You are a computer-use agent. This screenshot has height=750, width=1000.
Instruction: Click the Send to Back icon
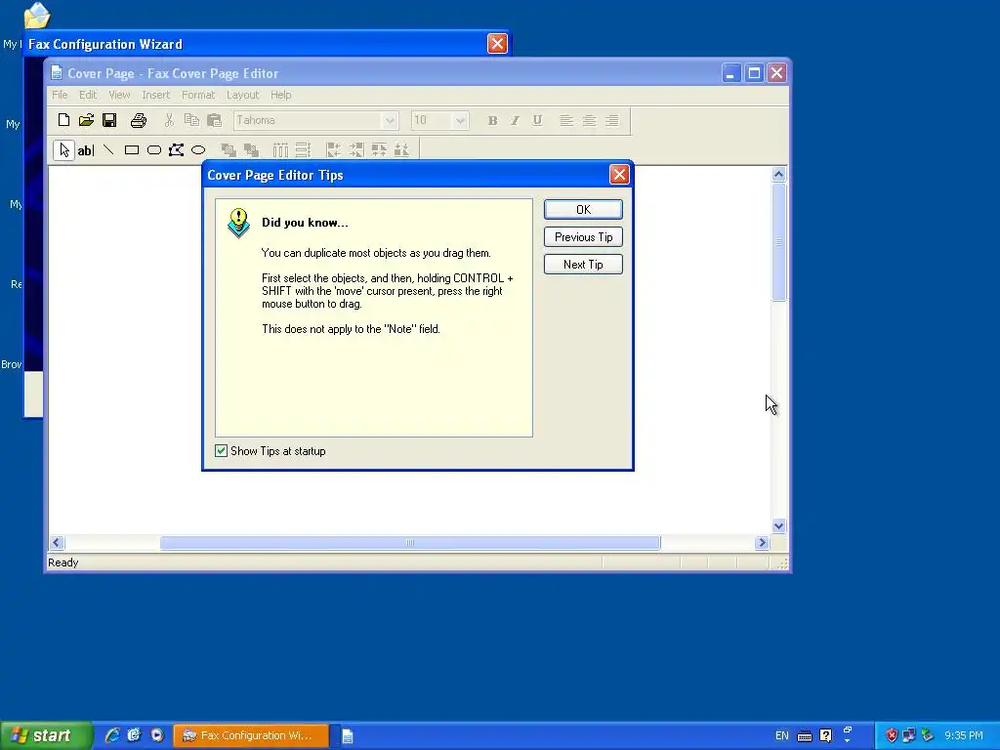[x=251, y=150]
